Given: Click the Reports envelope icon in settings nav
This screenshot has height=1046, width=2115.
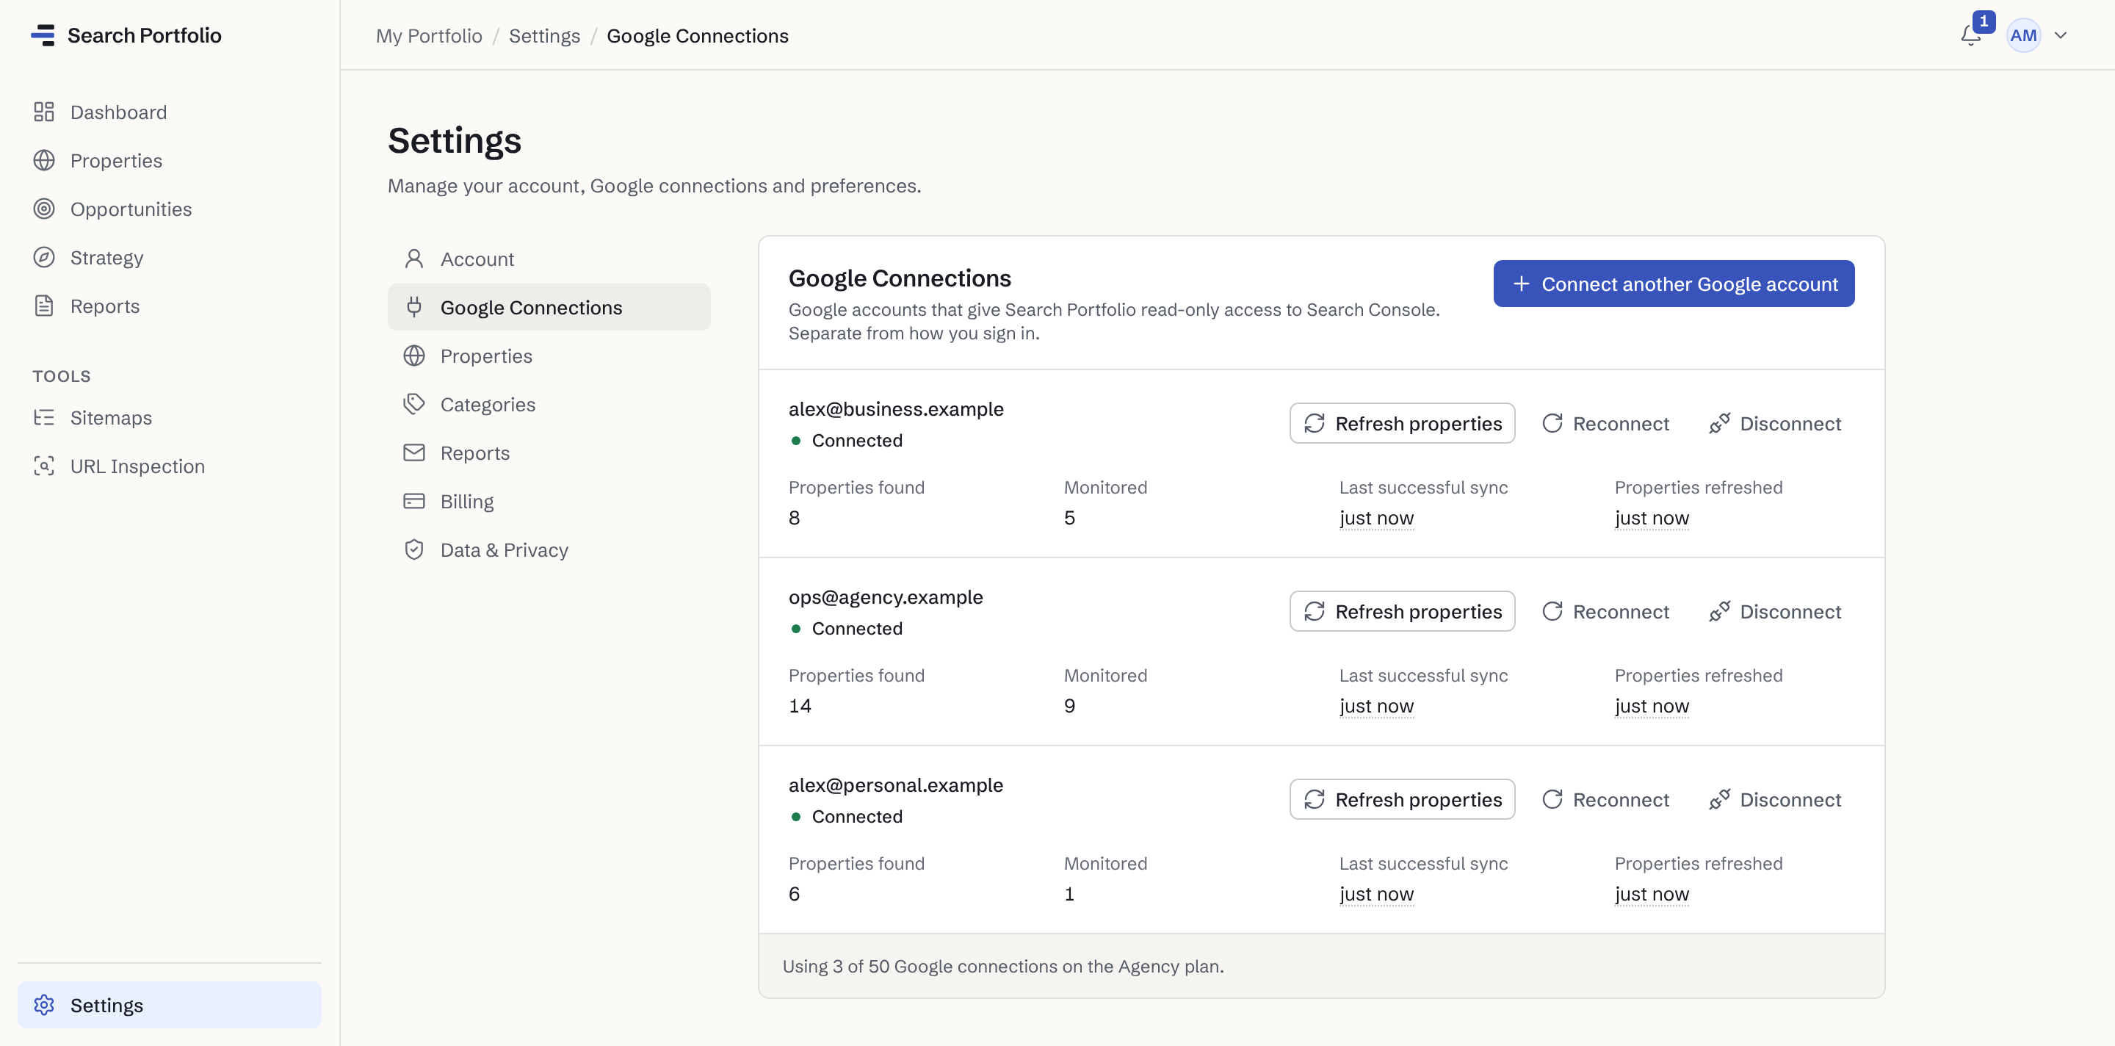Looking at the screenshot, I should pos(413,452).
